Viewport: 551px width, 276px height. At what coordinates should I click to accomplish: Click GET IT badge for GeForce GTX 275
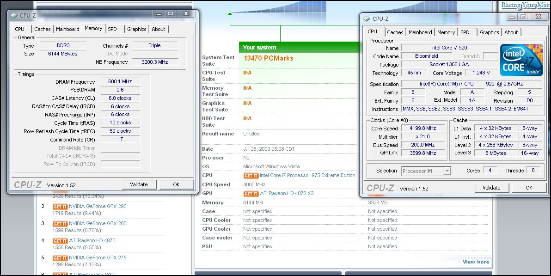coord(60,258)
